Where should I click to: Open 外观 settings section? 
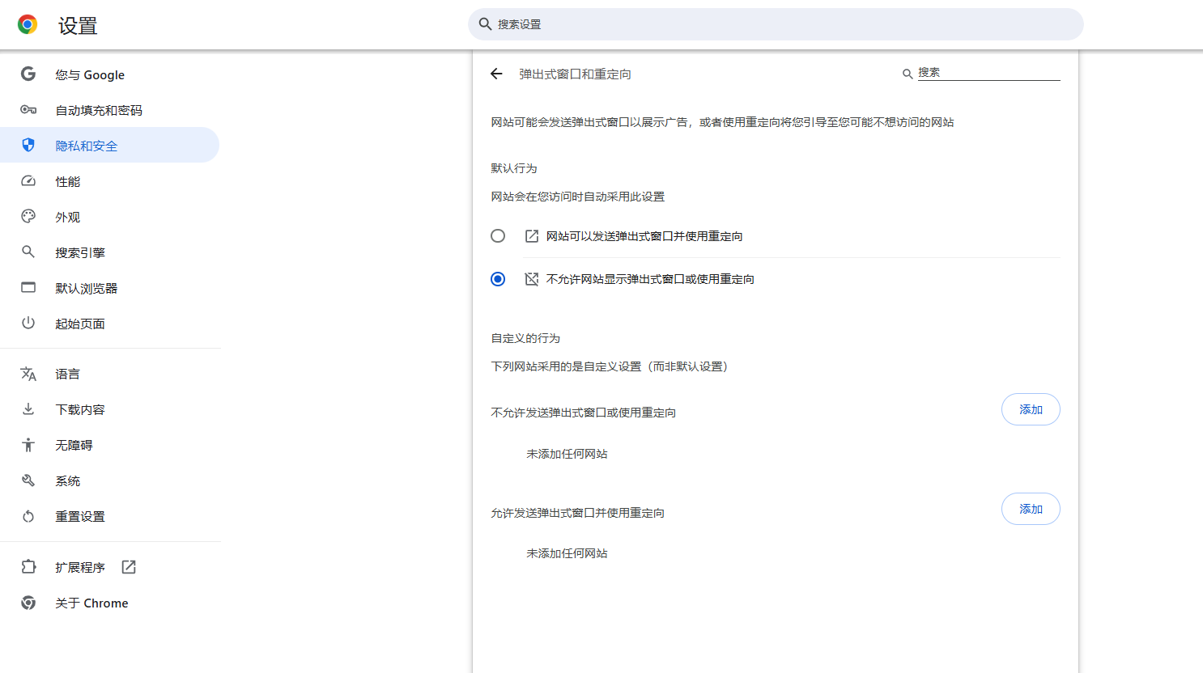click(x=109, y=217)
